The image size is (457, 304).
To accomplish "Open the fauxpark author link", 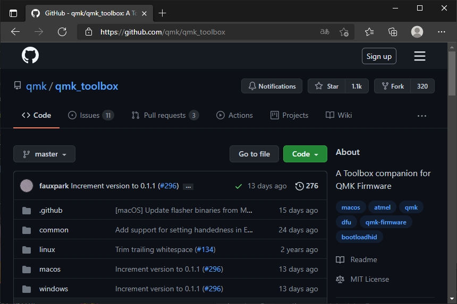I will tap(54, 186).
